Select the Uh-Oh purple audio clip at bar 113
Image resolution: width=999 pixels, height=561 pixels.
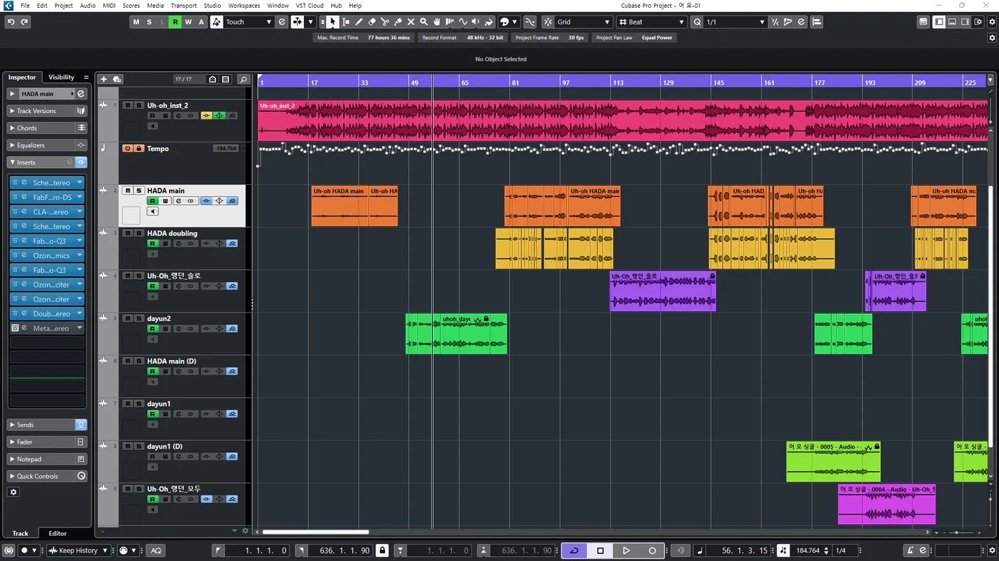(x=662, y=291)
